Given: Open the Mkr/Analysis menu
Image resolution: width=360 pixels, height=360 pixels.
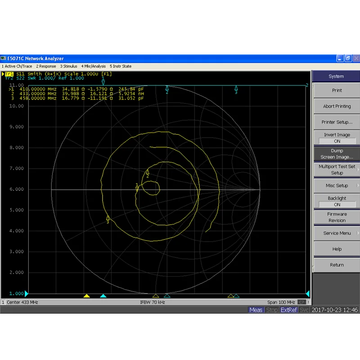Looking at the screenshot, I should pos(94,66).
